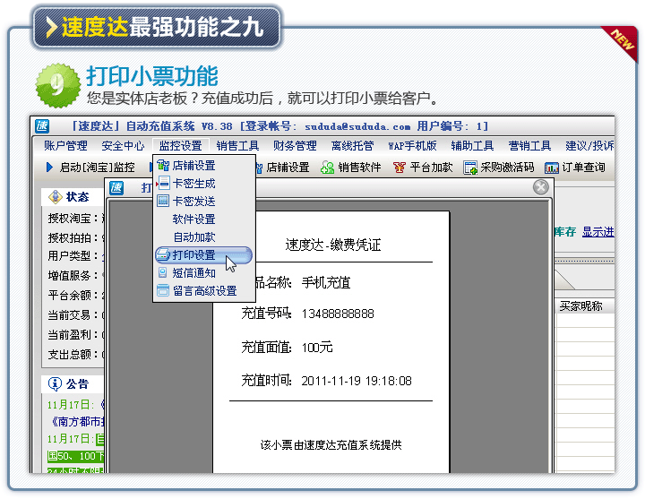Open the 安全中心 menu

(x=123, y=146)
